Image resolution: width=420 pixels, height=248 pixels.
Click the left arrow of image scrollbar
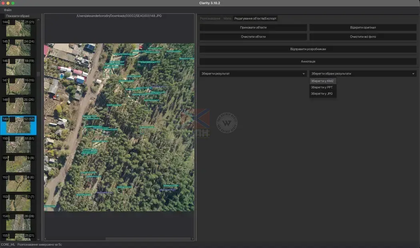[x=46, y=239]
